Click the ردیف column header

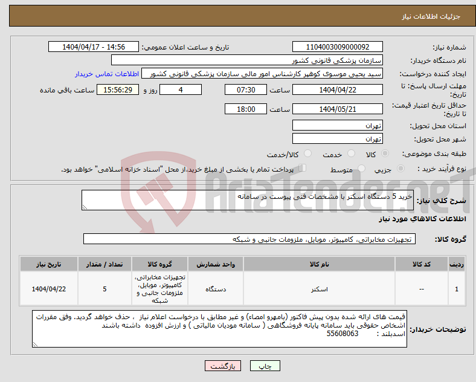(x=456, y=264)
